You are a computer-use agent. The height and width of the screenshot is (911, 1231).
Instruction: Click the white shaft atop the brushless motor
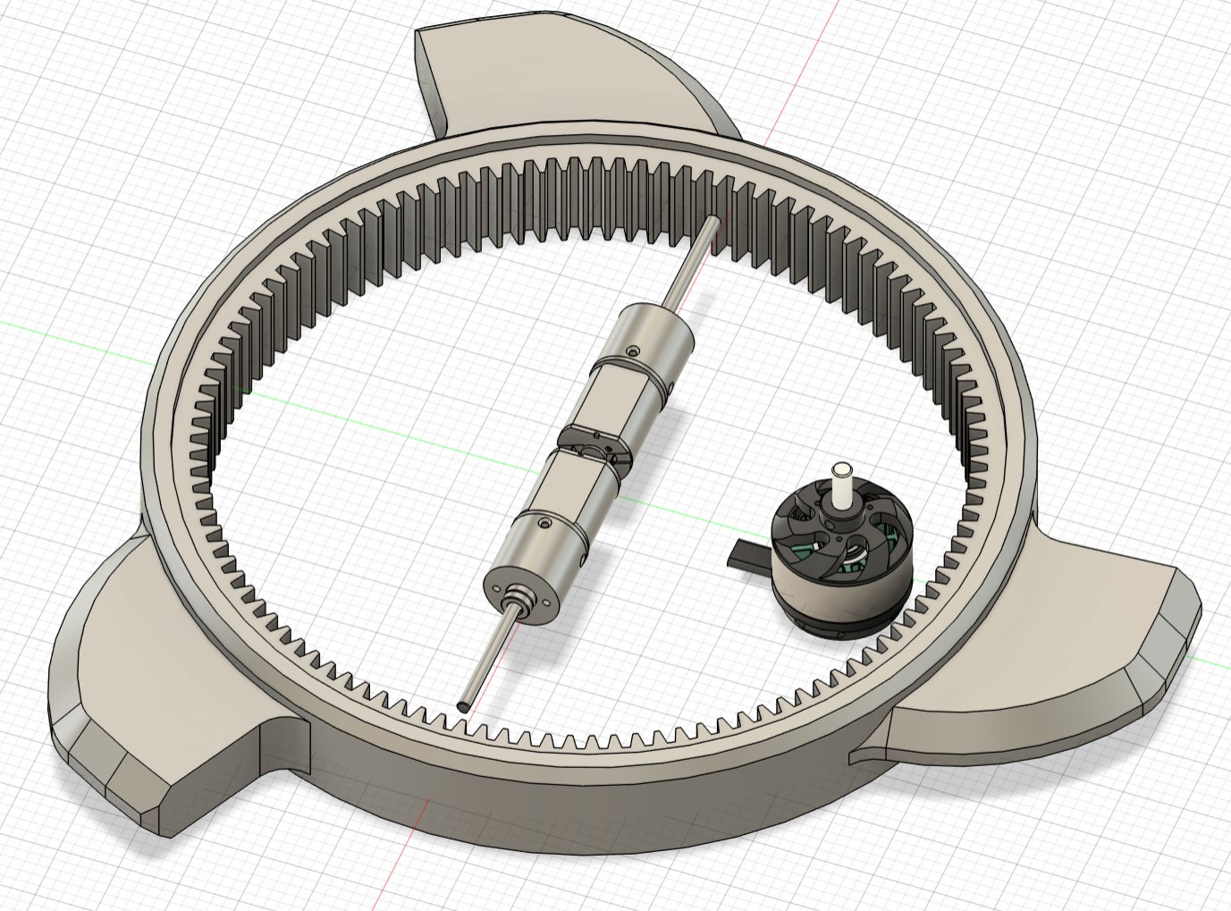841,485
